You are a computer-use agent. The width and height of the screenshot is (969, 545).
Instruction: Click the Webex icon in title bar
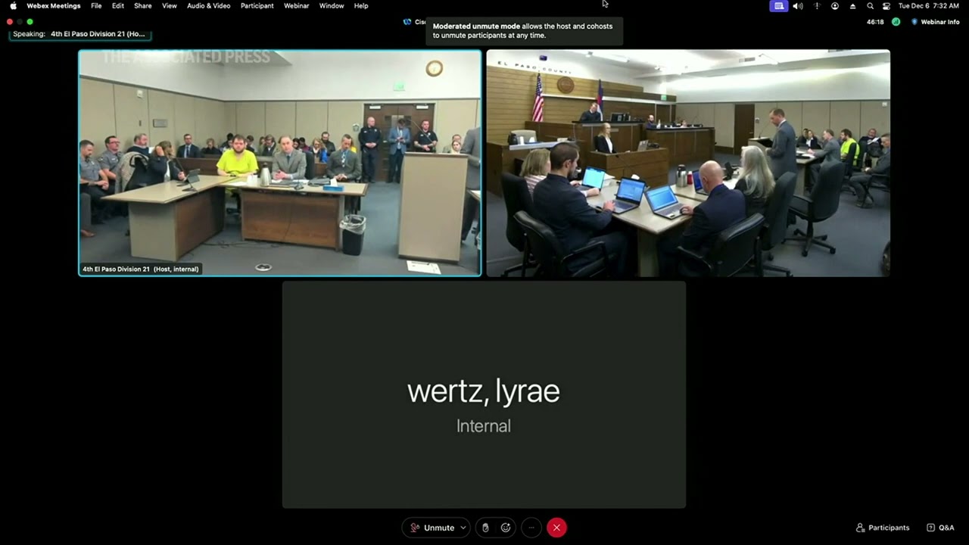[x=407, y=22]
